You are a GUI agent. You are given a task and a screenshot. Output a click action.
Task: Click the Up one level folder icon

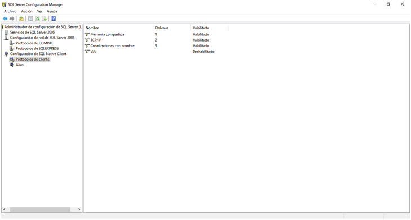pyautogui.click(x=21, y=19)
